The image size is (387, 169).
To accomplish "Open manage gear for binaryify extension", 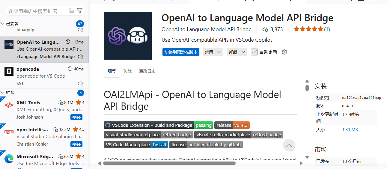I will [80, 30].
